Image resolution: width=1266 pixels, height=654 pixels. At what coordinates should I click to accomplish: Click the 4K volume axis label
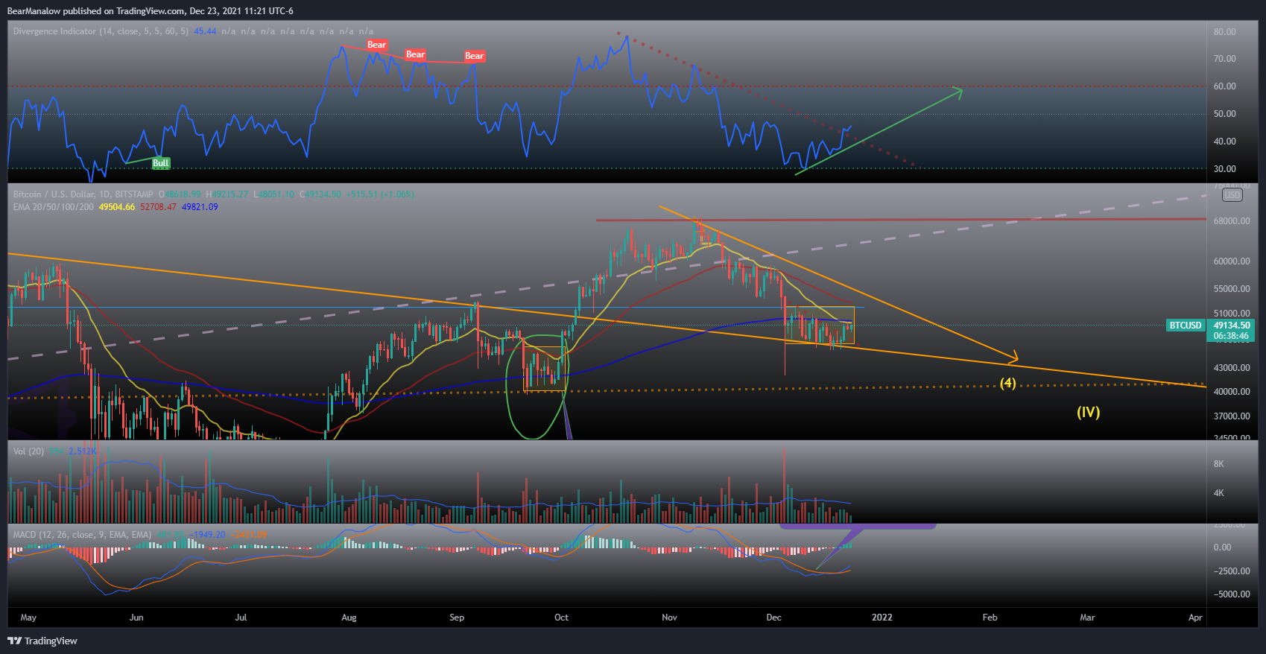coord(1219,493)
